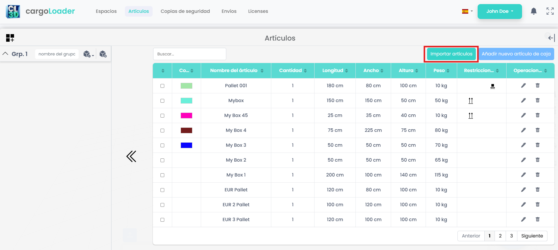This screenshot has width=558, height=250.
Task: Tick the EUR Pallet row checkbox
Action: tap(163, 190)
